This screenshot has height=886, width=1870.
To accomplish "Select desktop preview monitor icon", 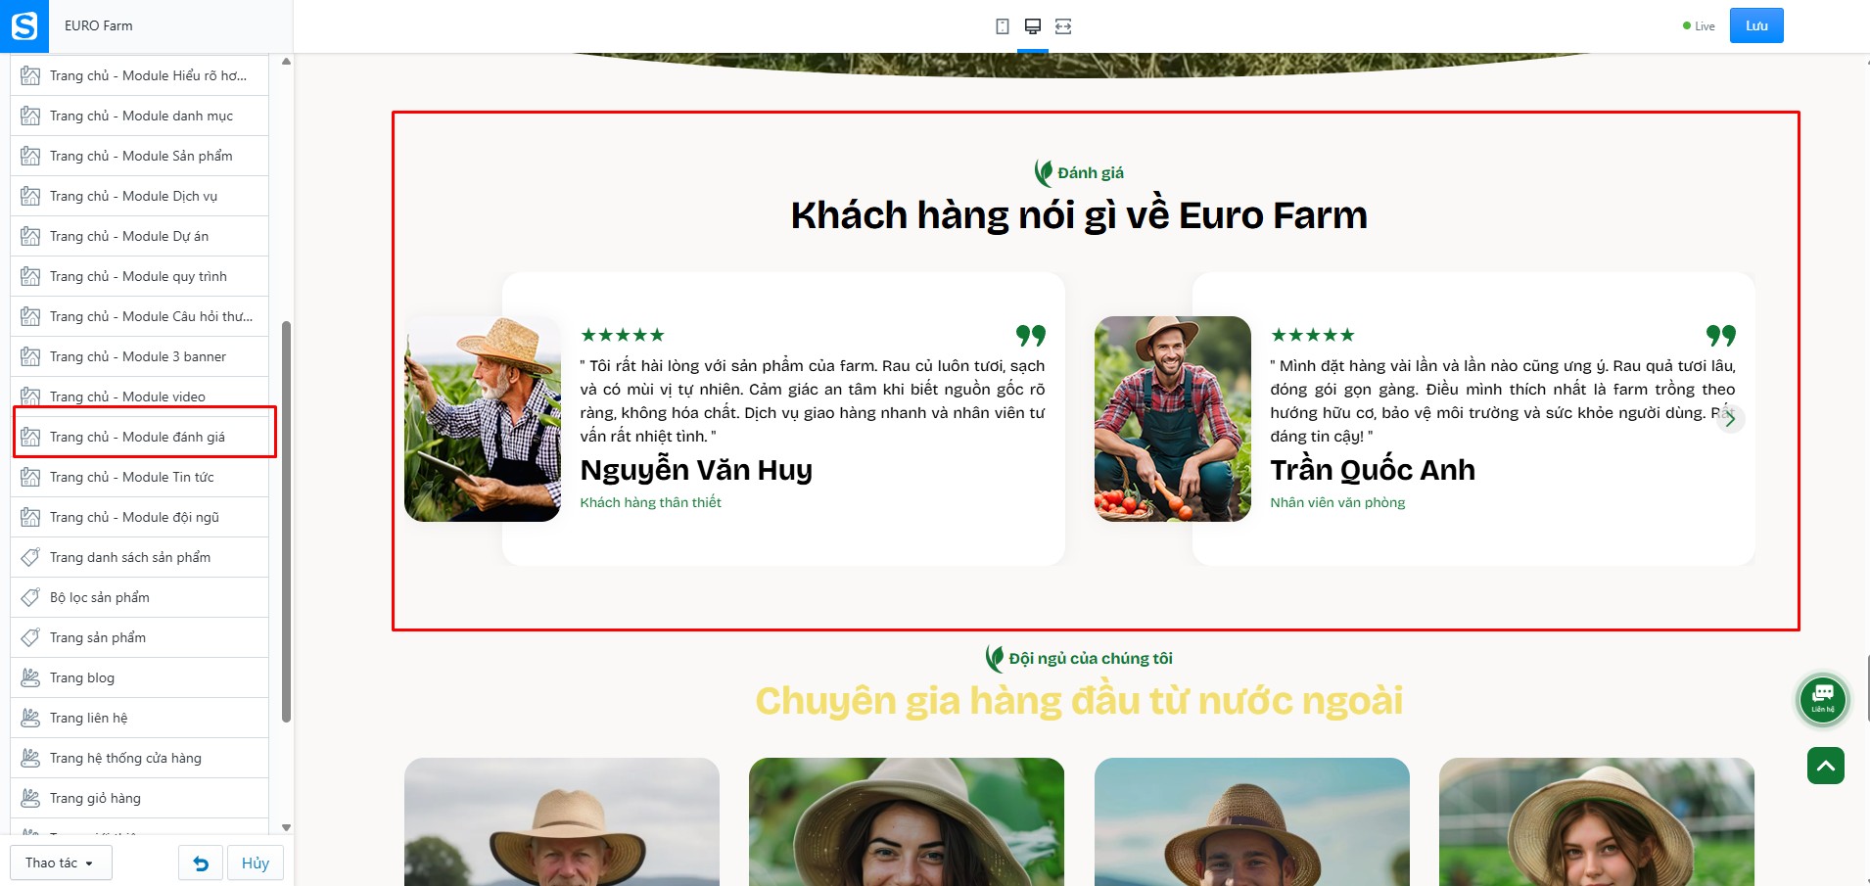I will [1033, 26].
